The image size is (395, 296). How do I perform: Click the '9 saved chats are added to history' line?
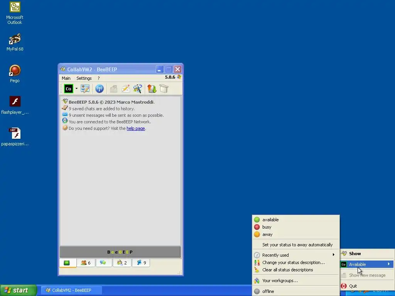pos(101,109)
